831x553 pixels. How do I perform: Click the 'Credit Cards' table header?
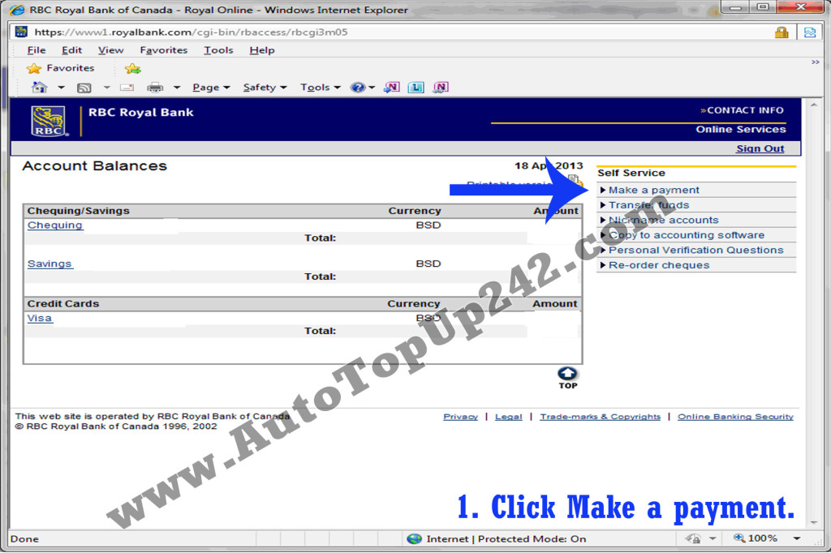63,303
